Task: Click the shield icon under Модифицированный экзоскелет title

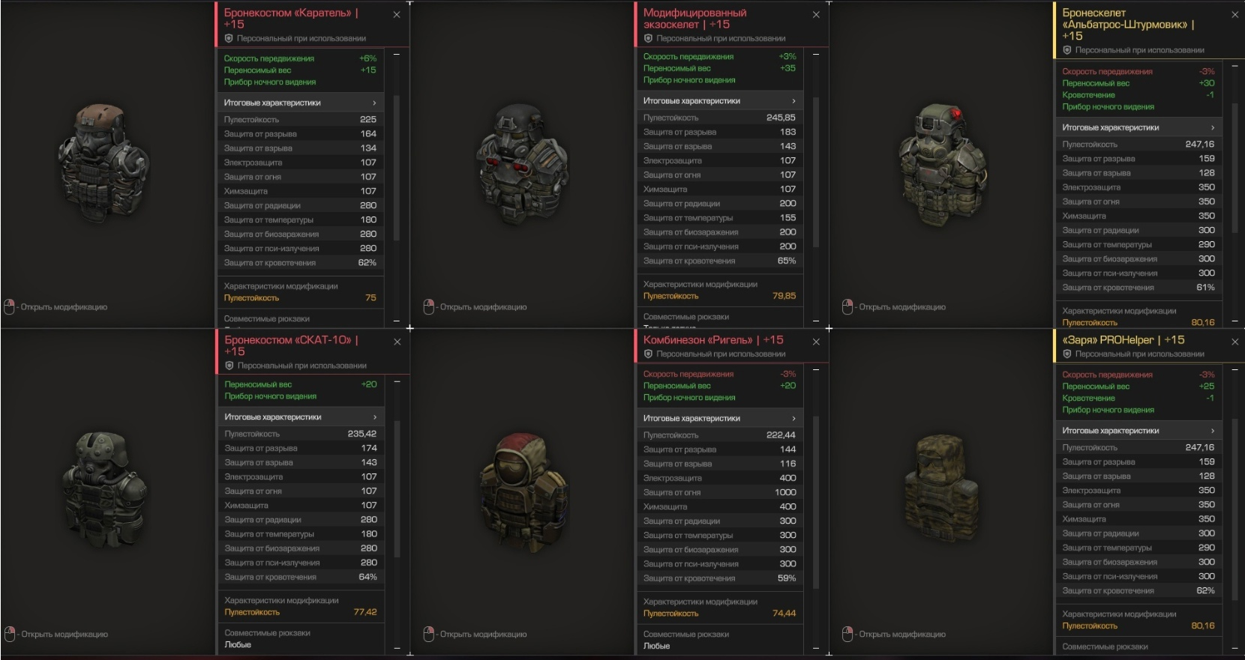Action: pyautogui.click(x=648, y=38)
